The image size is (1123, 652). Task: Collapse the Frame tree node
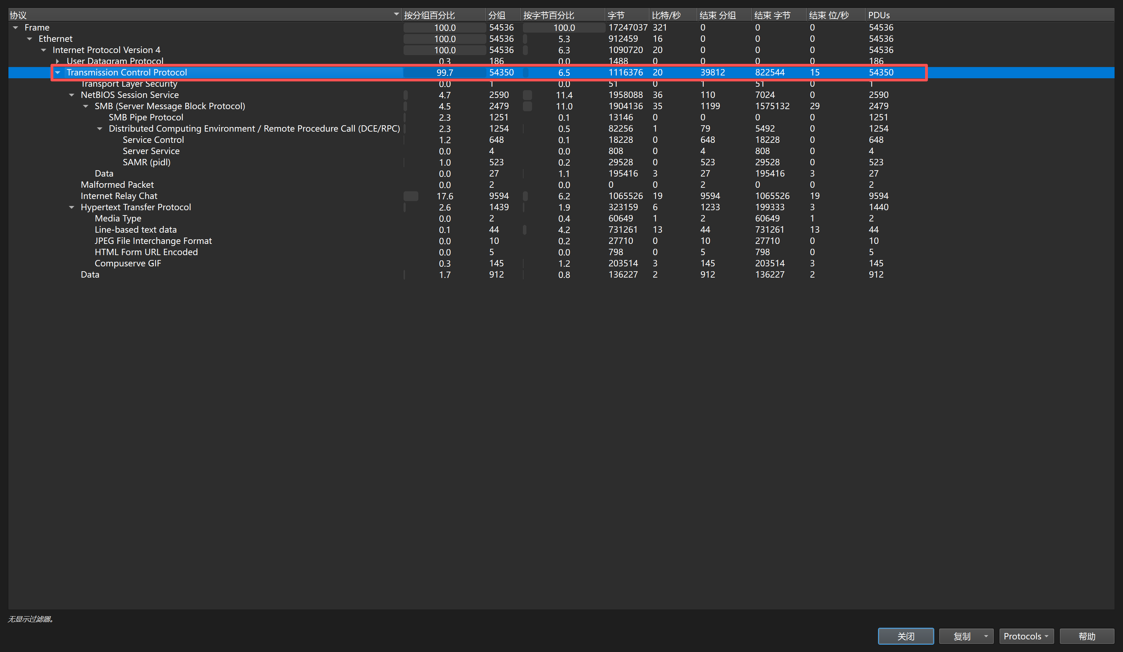15,28
